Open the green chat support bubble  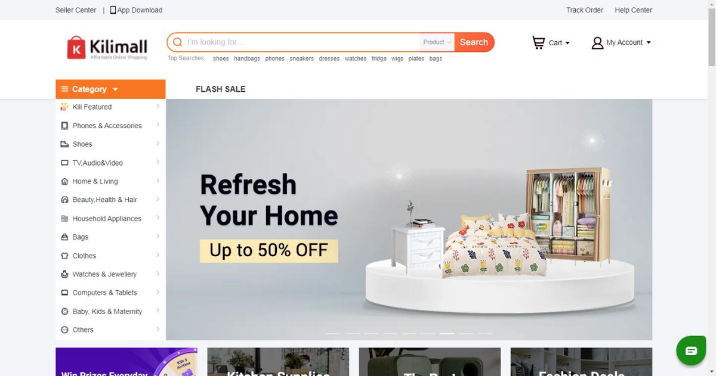pos(691,350)
